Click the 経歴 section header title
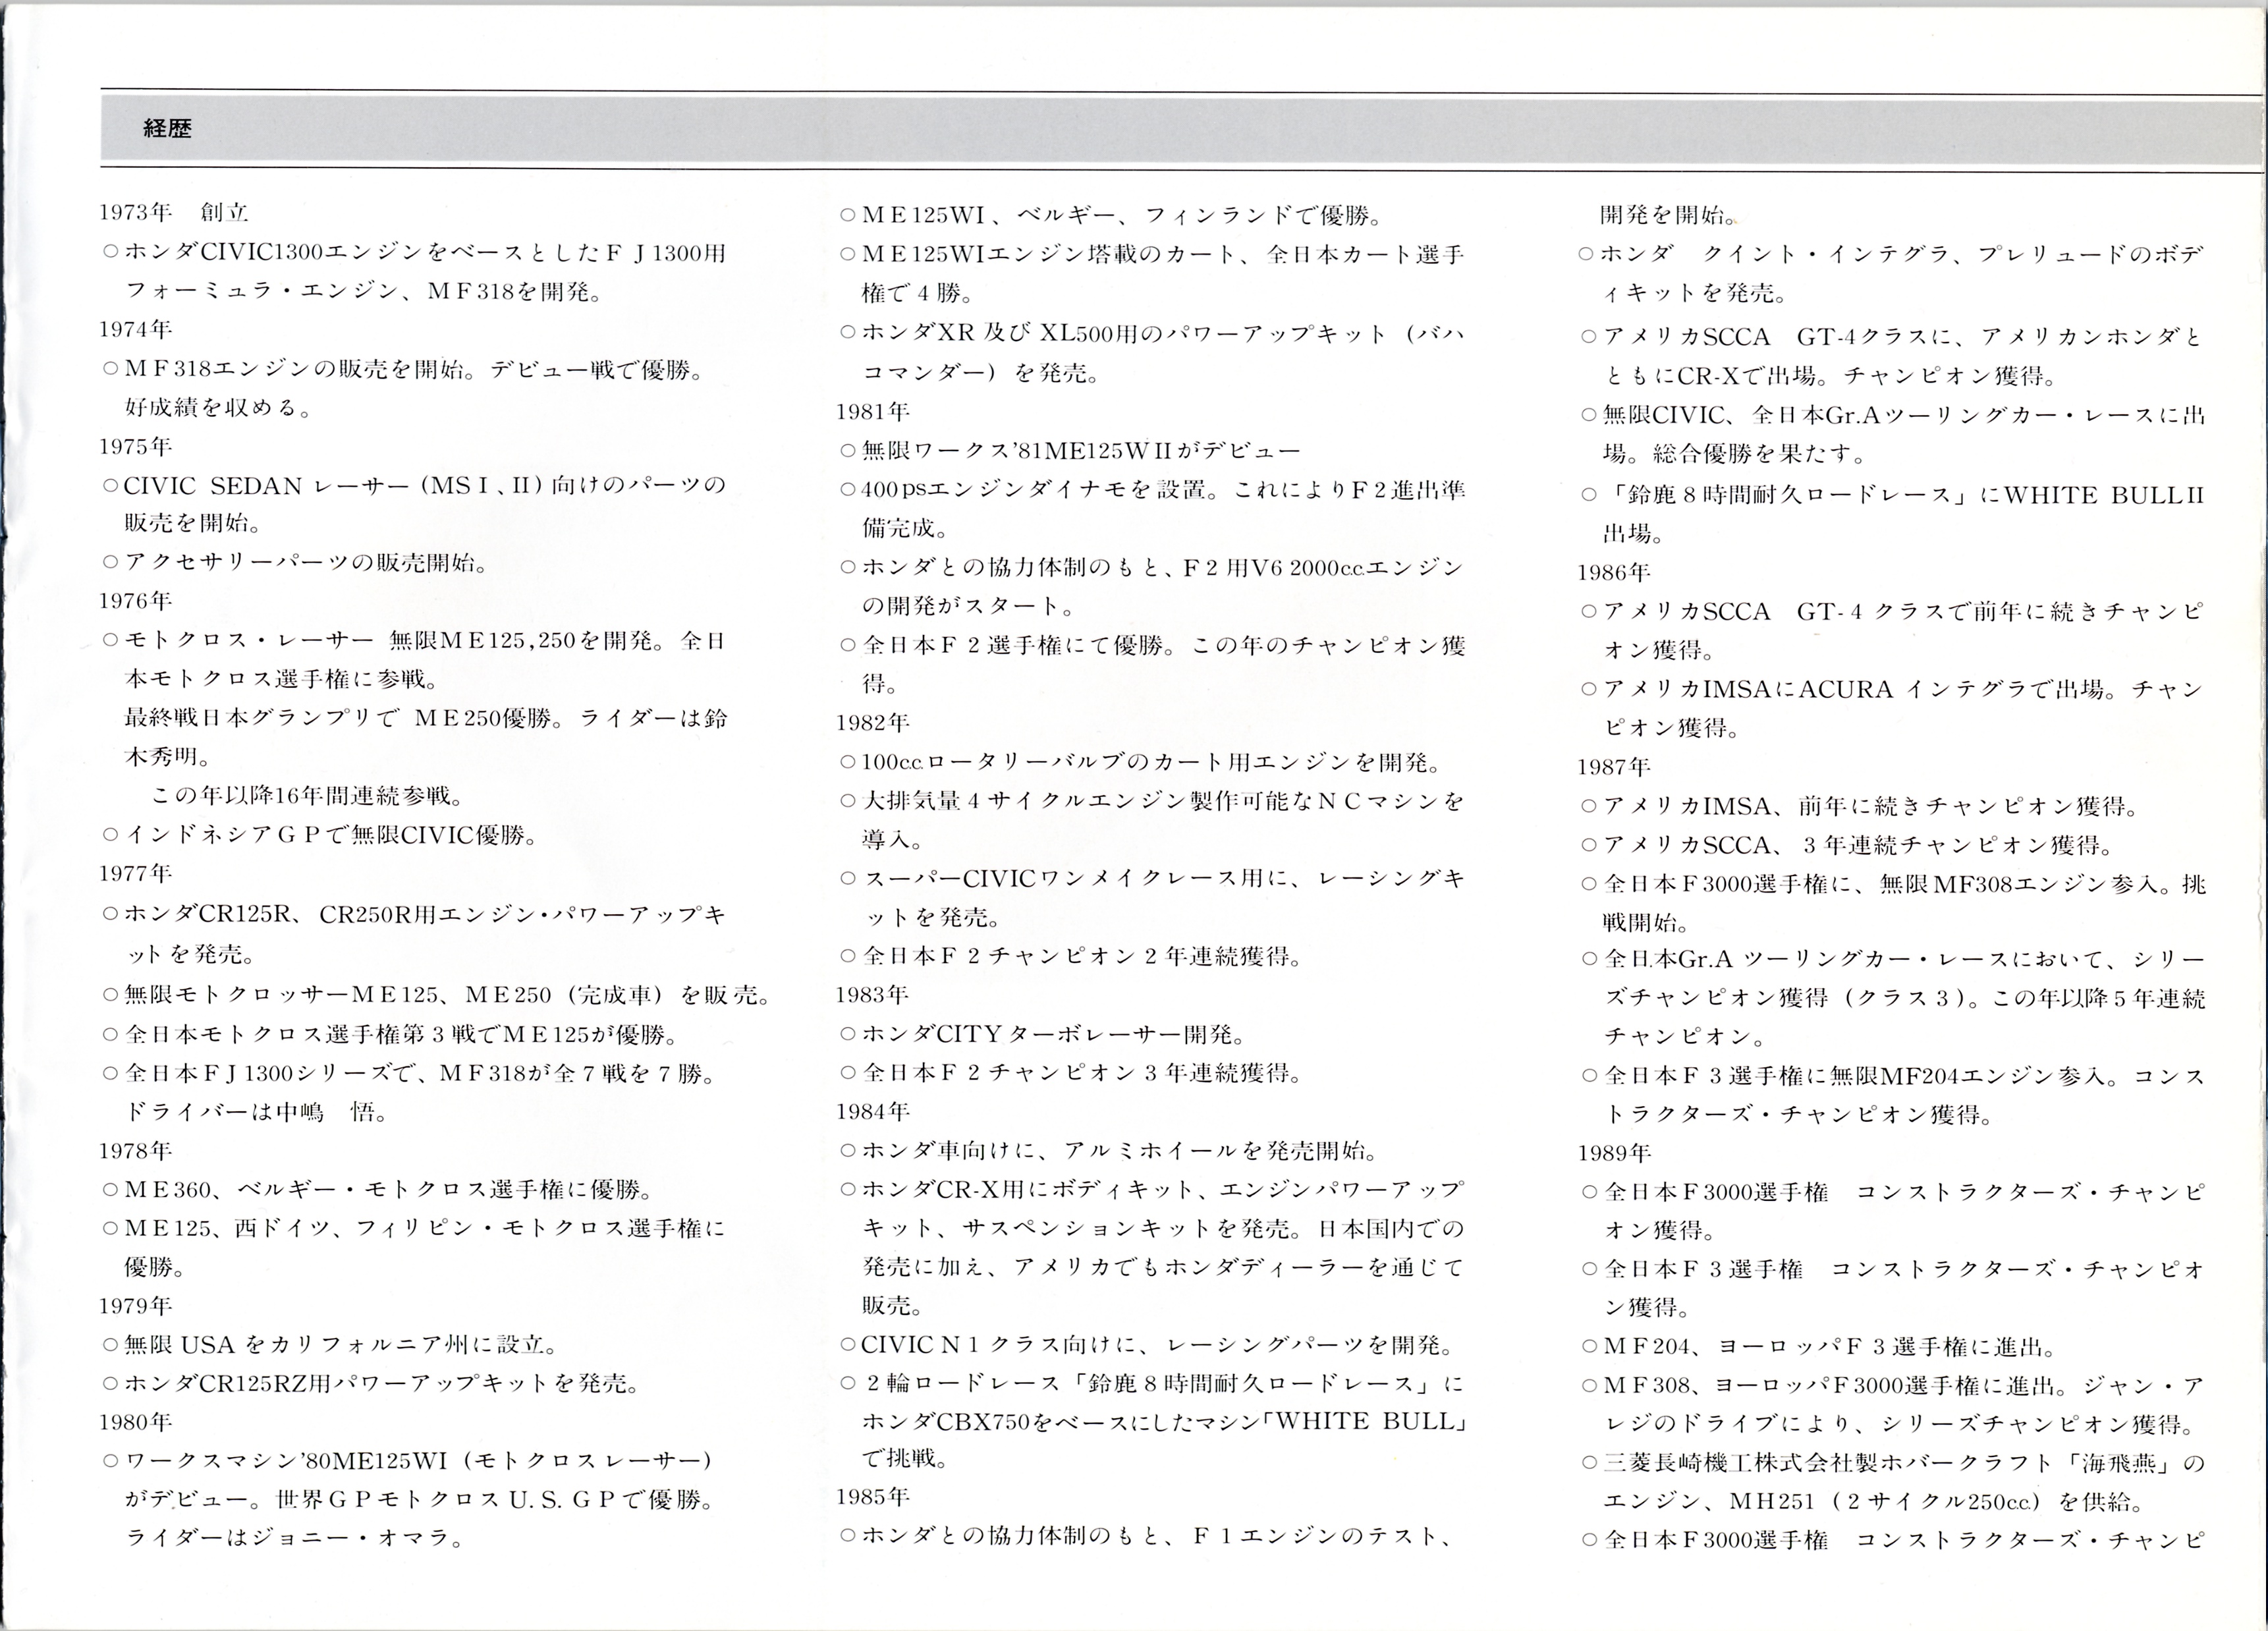This screenshot has height=1631, width=2268. pyautogui.click(x=167, y=129)
